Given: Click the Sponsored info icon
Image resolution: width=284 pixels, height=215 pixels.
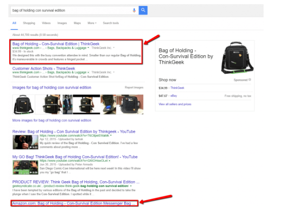Looking at the screenshot, I should 250,80.
